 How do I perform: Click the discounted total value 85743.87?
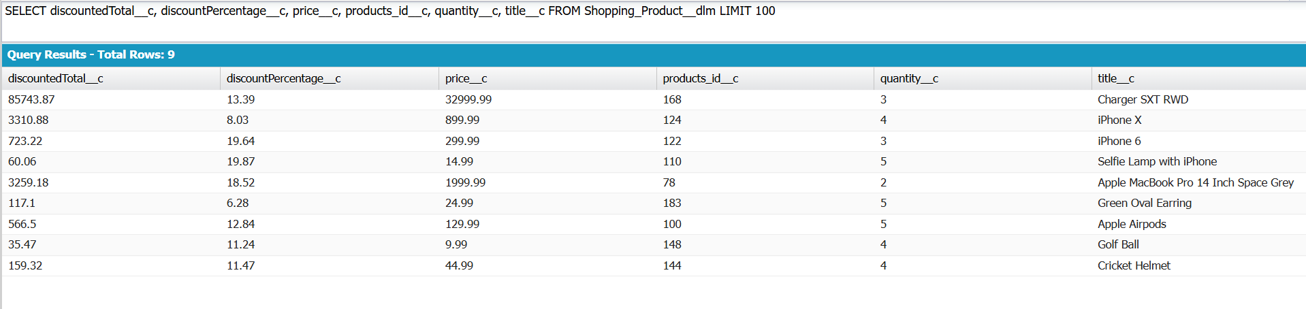pos(31,99)
